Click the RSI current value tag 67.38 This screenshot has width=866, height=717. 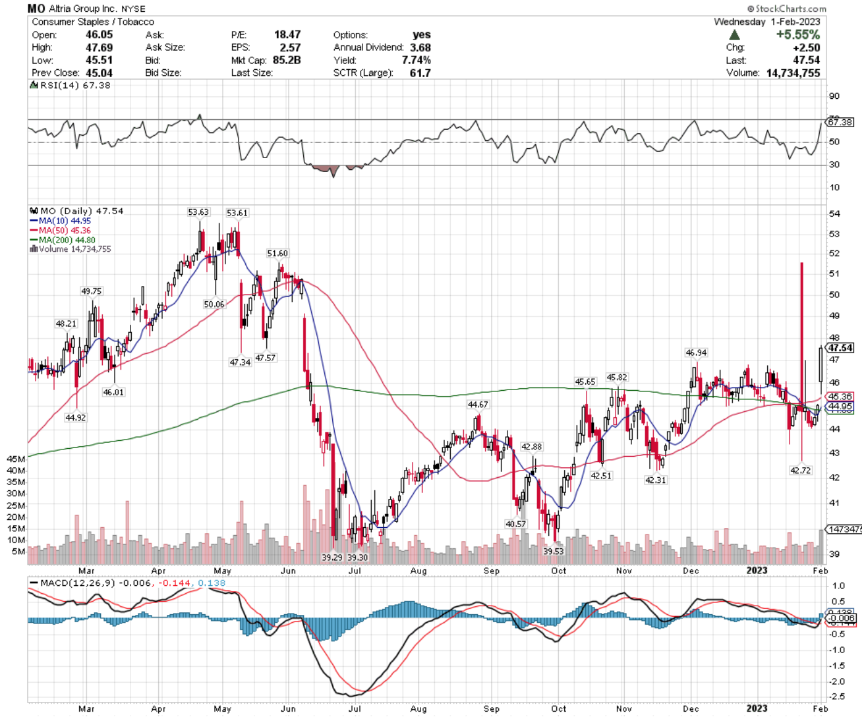pyautogui.click(x=840, y=122)
